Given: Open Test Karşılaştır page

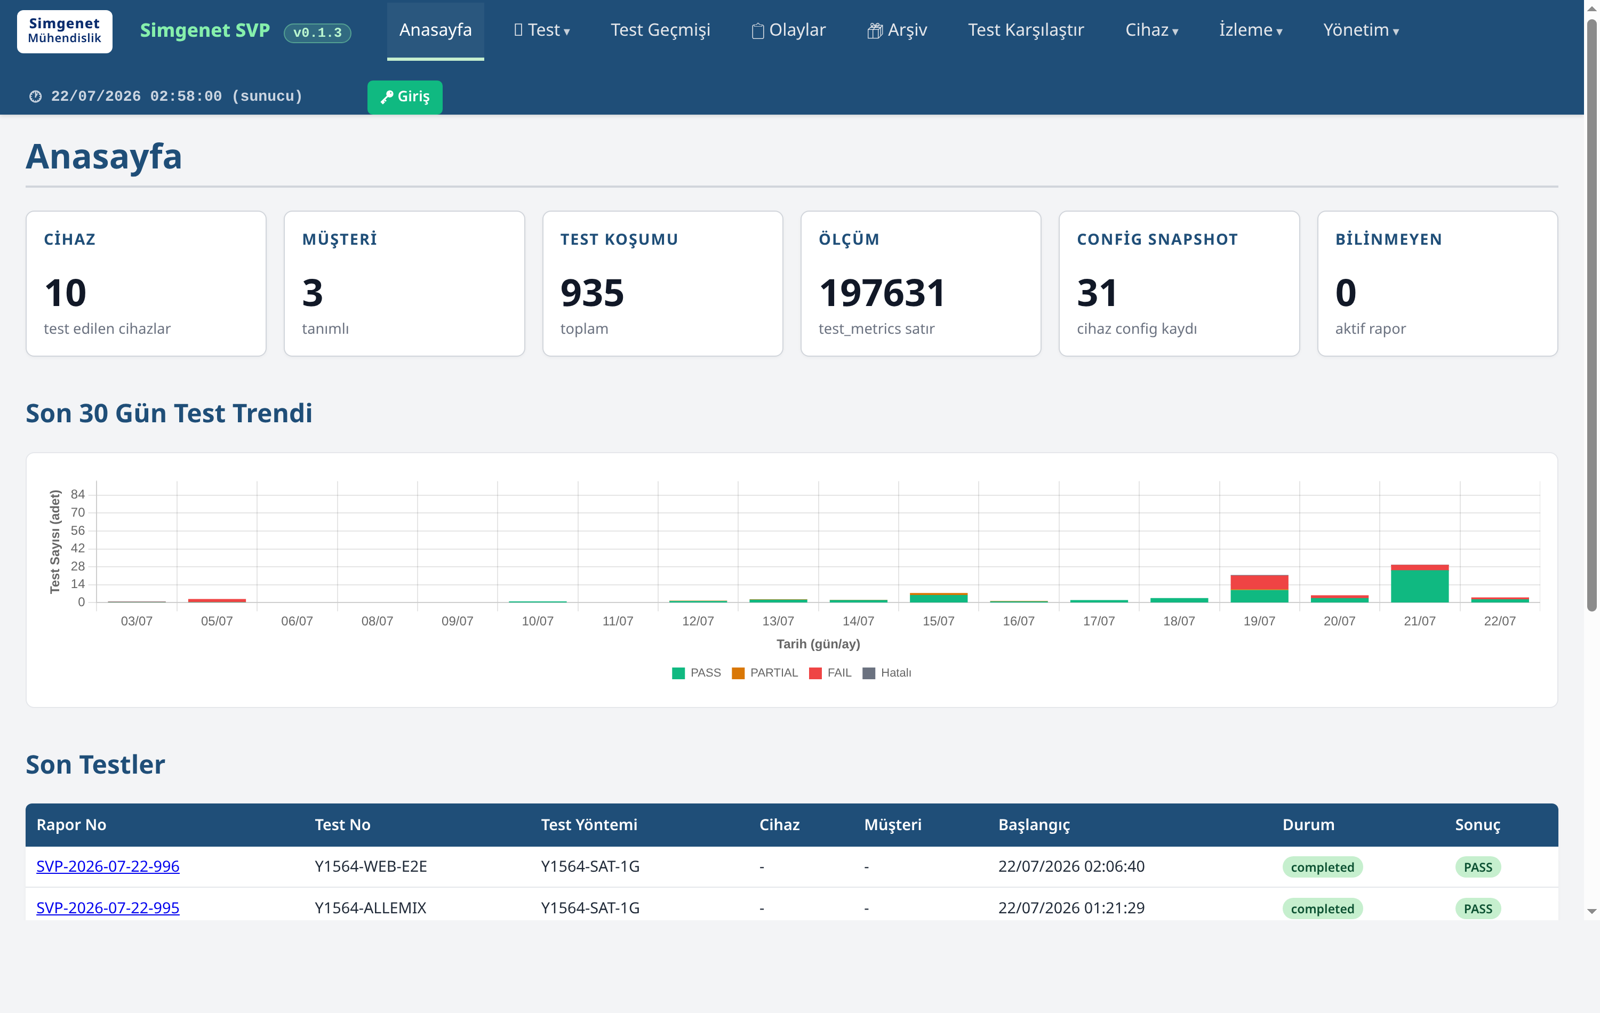Looking at the screenshot, I should 1025,30.
